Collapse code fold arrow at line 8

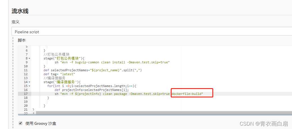click(x=30, y=58)
